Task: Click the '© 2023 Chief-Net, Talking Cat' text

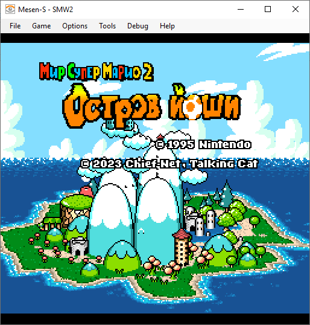Action: point(169,164)
